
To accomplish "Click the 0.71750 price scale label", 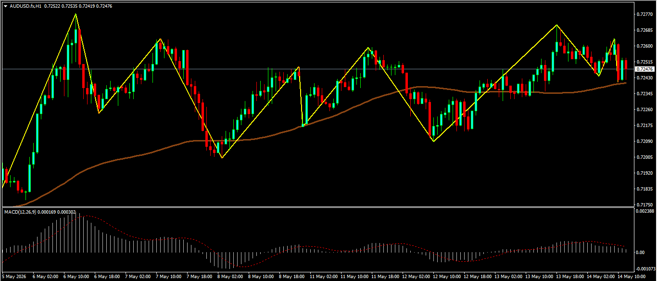I will point(644,205).
